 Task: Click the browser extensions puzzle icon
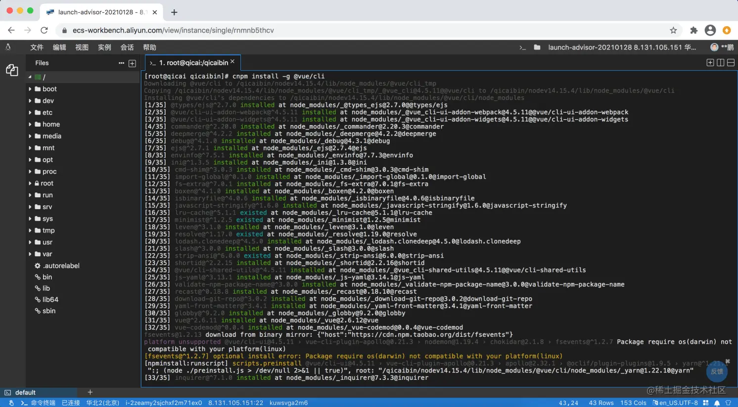click(694, 30)
